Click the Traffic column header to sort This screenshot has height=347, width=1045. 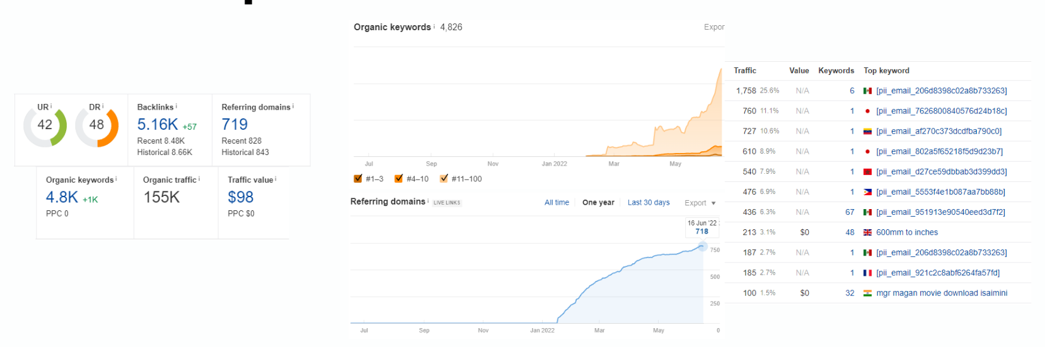click(x=744, y=71)
